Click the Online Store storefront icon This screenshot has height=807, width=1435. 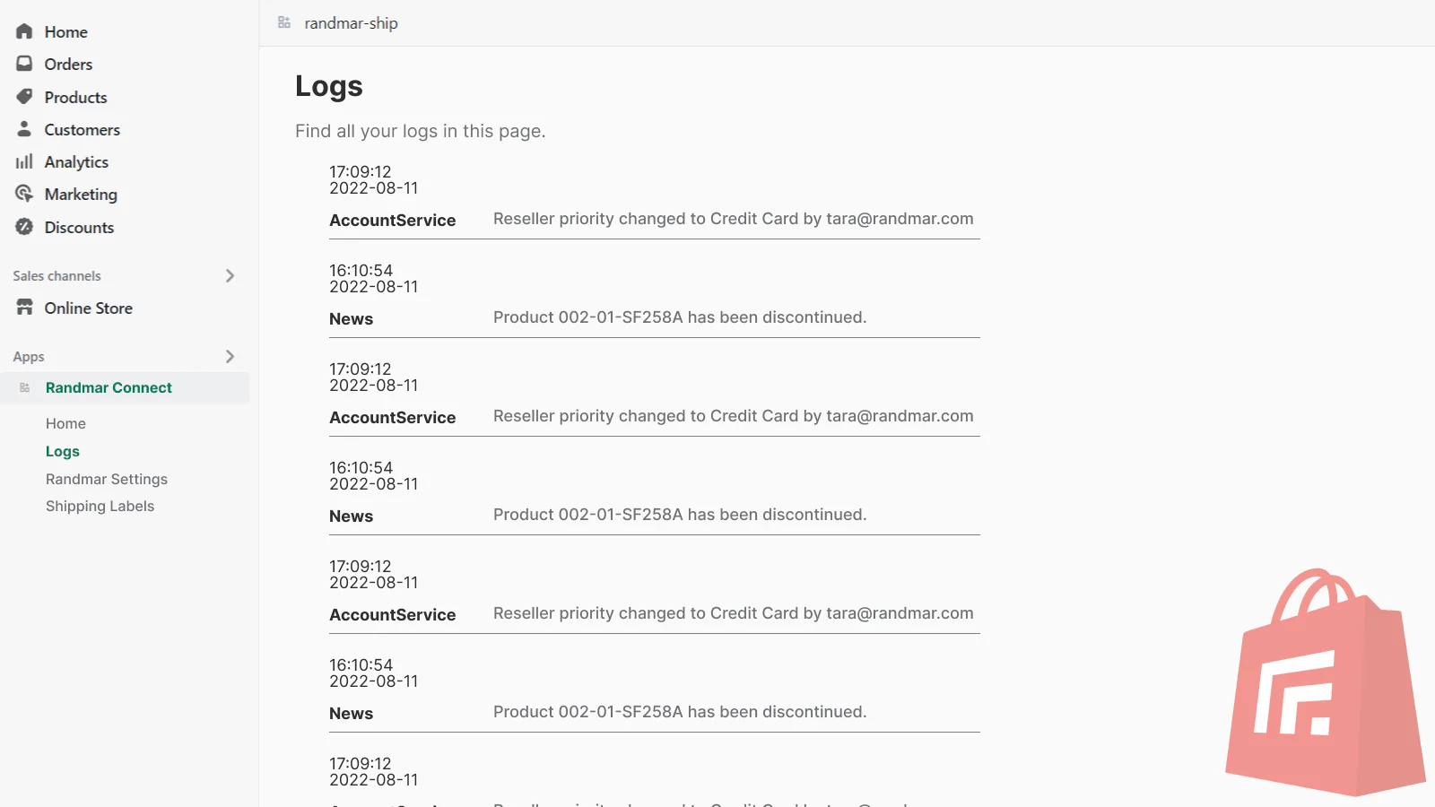(24, 308)
